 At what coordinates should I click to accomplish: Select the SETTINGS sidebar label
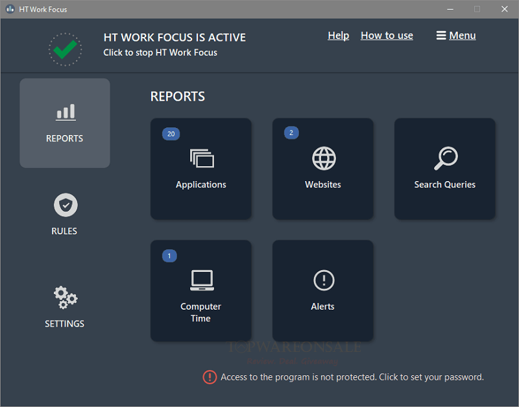(x=64, y=324)
